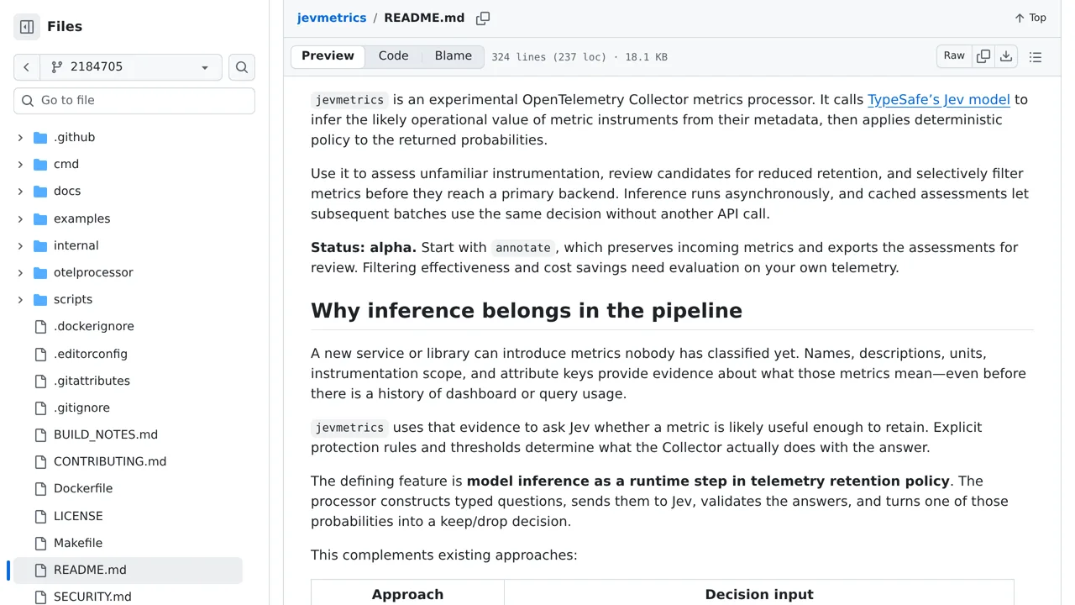The image size is (1075, 605).
Task: Click the .editorconfig file icon
Action: (x=40, y=354)
